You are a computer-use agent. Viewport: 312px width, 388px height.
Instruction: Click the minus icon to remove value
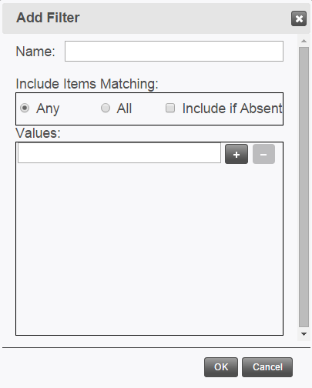pyautogui.click(x=263, y=154)
